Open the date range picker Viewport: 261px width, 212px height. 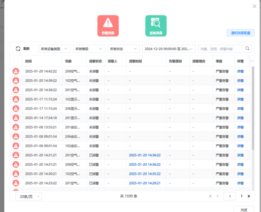pyautogui.click(x=169, y=48)
